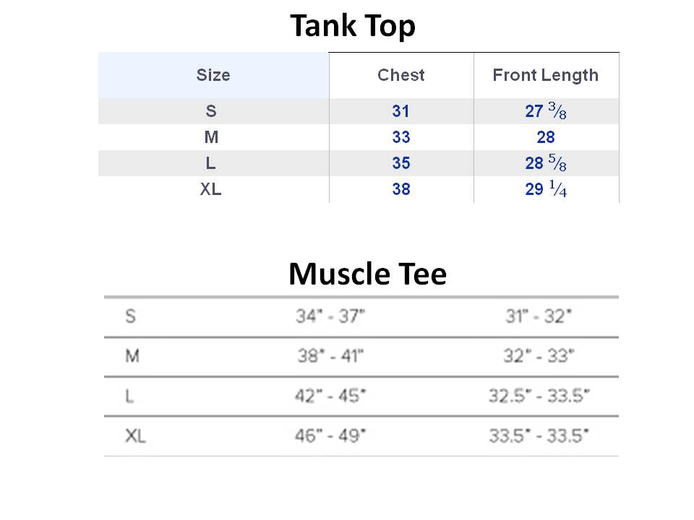Select the Front Length column header
The width and height of the screenshot is (694, 520).
(x=545, y=76)
